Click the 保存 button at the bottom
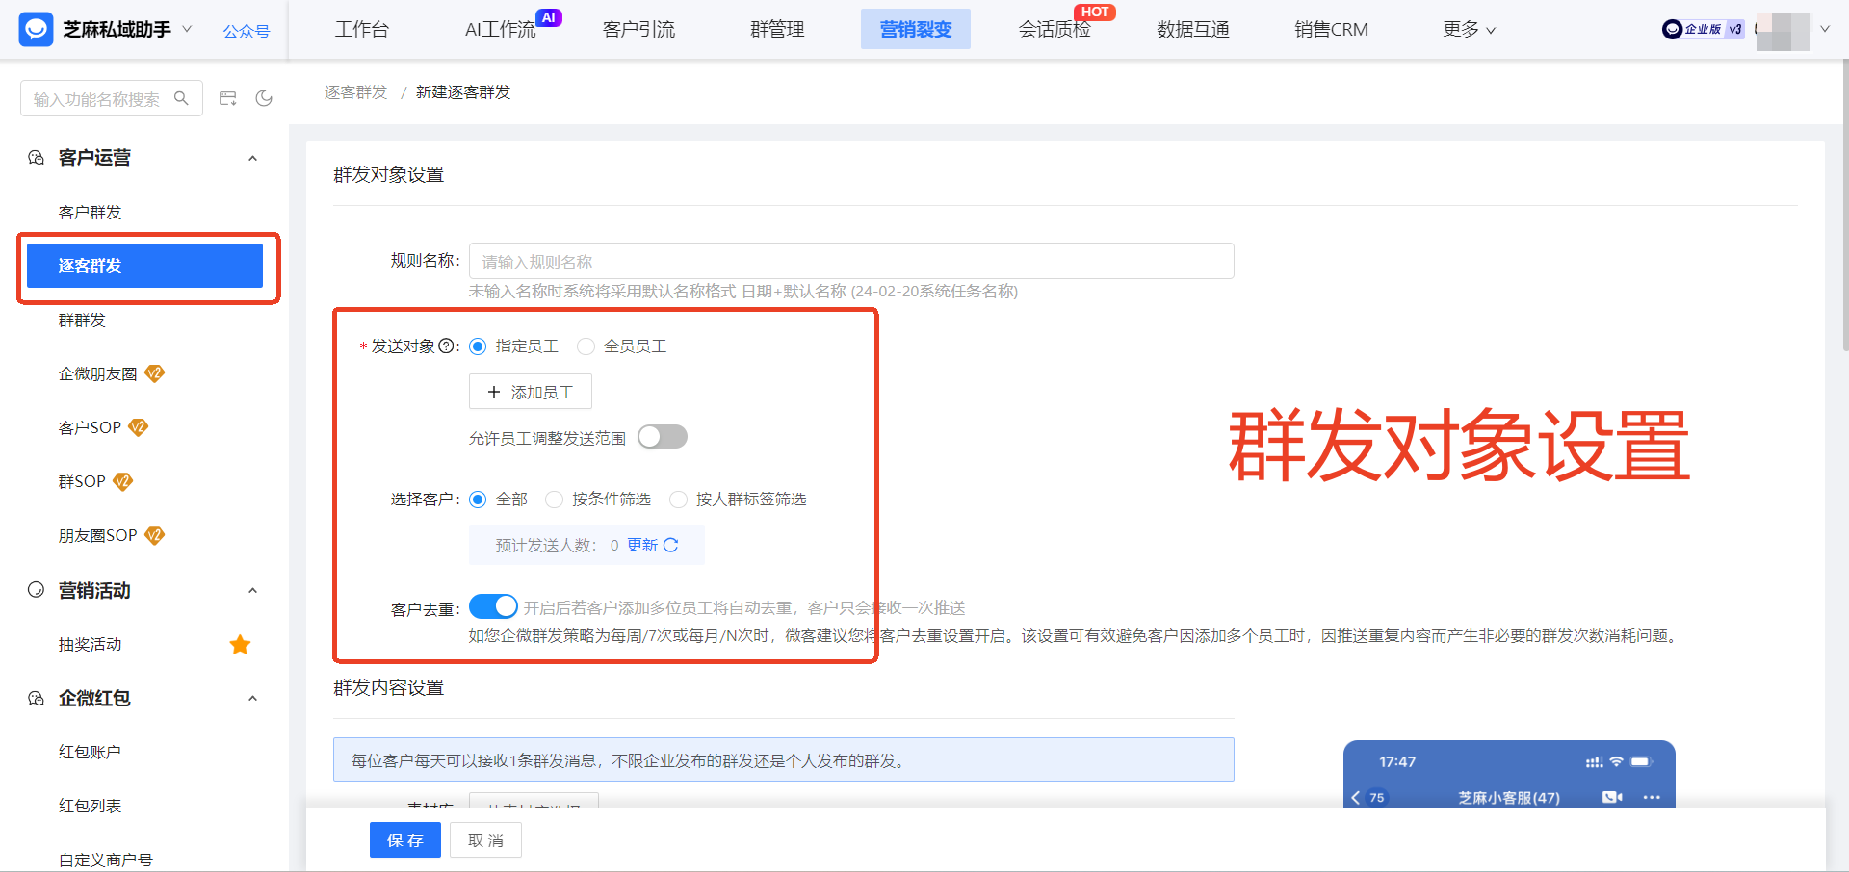This screenshot has height=872, width=1849. click(404, 839)
